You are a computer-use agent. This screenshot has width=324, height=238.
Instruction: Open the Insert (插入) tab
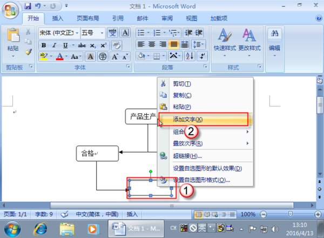click(58, 18)
